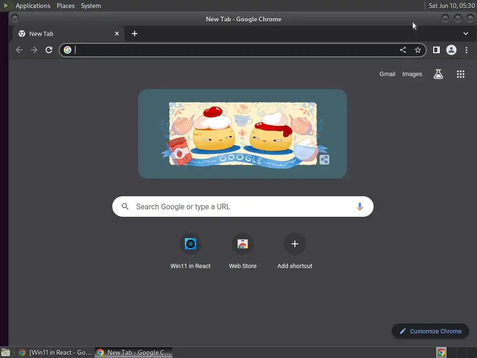Image resolution: width=477 pixels, height=358 pixels.
Task: Open the side panel icon
Action: (436, 50)
